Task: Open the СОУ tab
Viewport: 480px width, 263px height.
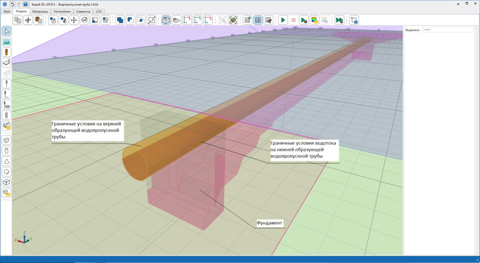Action: [x=98, y=11]
